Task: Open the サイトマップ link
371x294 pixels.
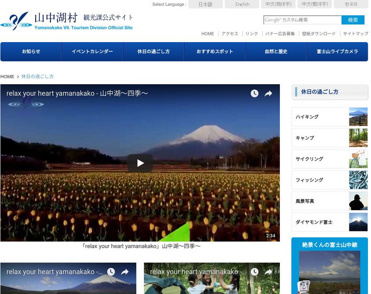Action: point(355,34)
